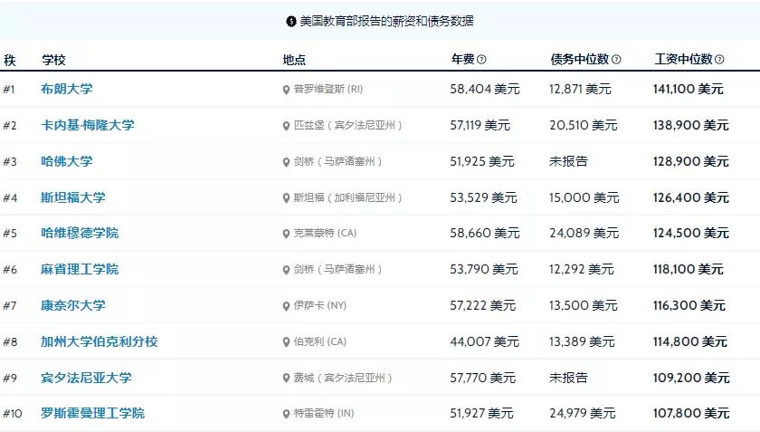The width and height of the screenshot is (760, 432).
Task: Open the 哈佛大学 link
Action: coord(66,161)
